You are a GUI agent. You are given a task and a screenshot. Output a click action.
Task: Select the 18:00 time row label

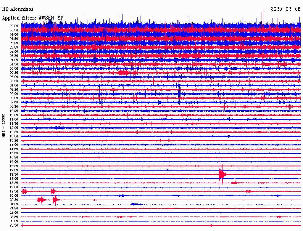(x=14, y=179)
